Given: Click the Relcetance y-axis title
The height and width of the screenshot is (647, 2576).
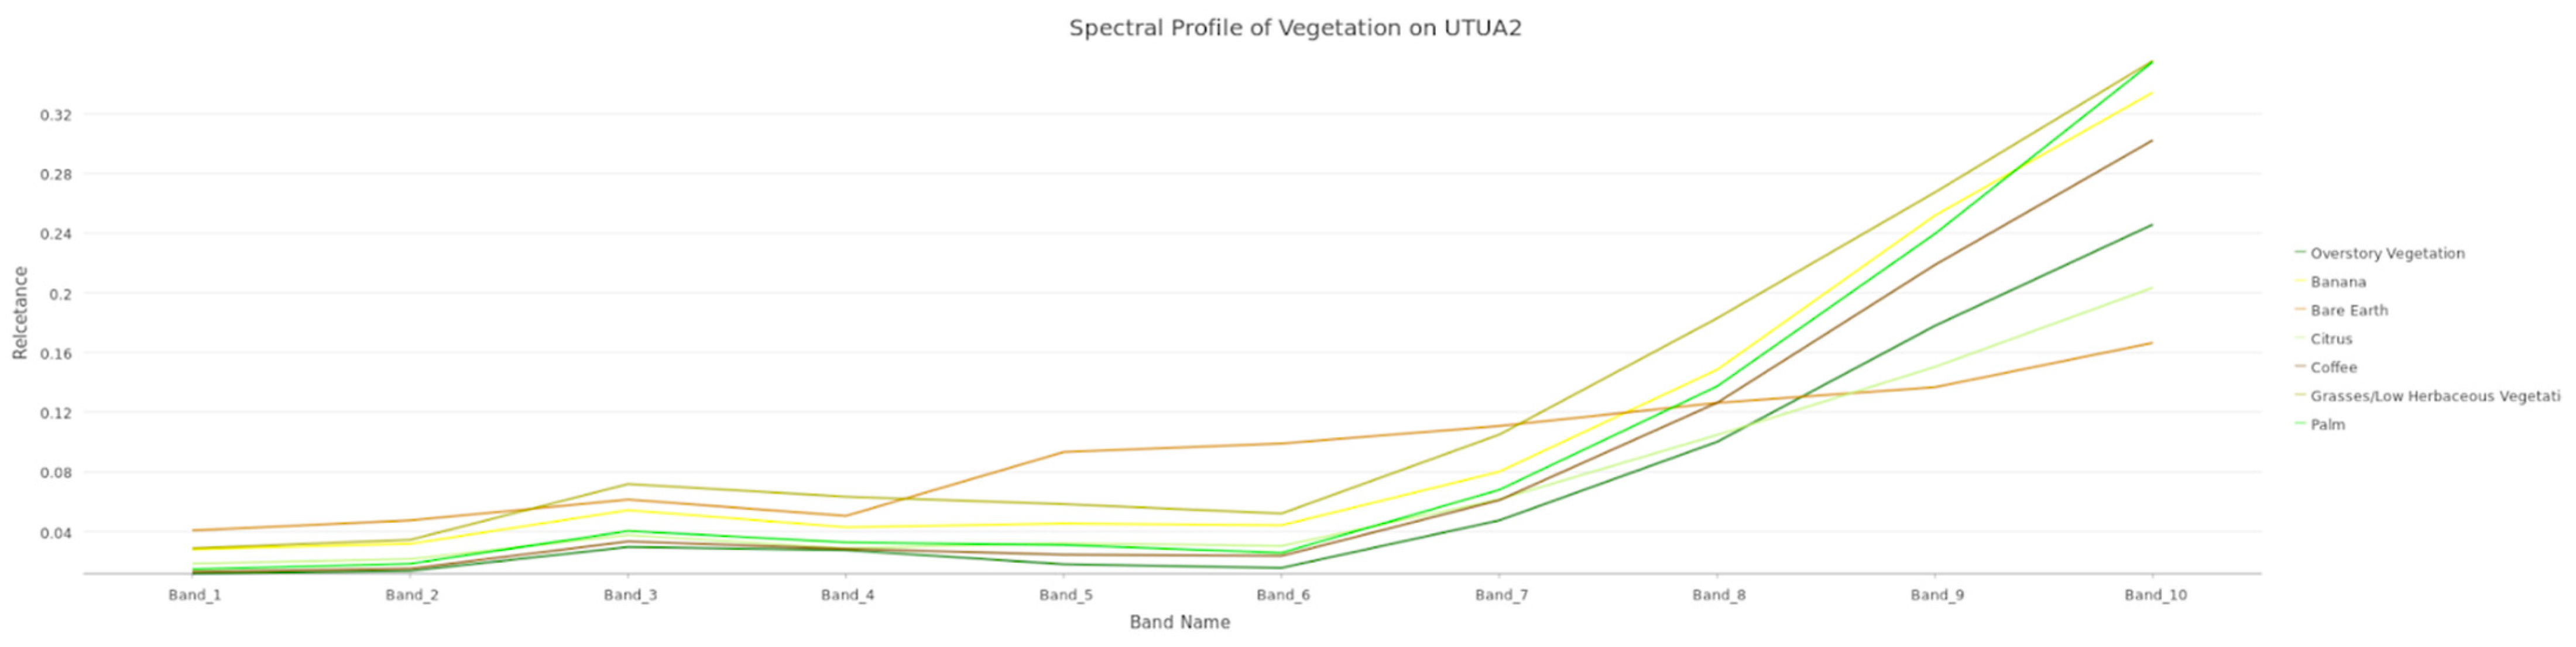Looking at the screenshot, I should pyautogui.click(x=20, y=313).
